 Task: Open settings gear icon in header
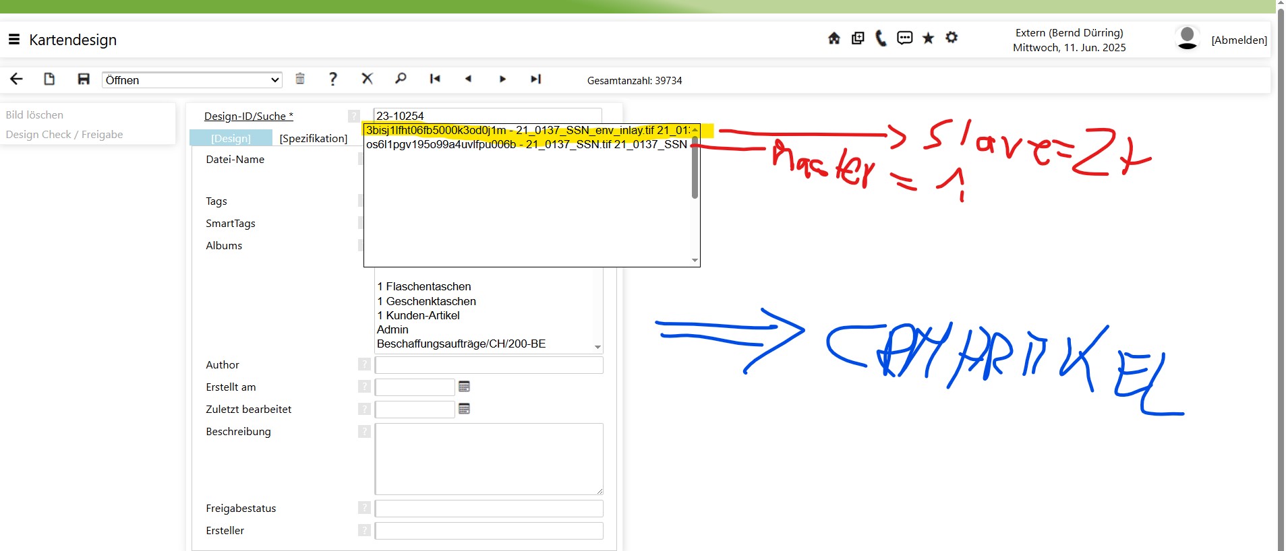[x=952, y=38]
